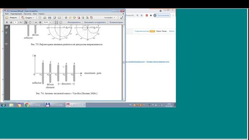Toggle read mode expand arrows icon
The width and height of the screenshot is (249, 140).
(122, 17)
